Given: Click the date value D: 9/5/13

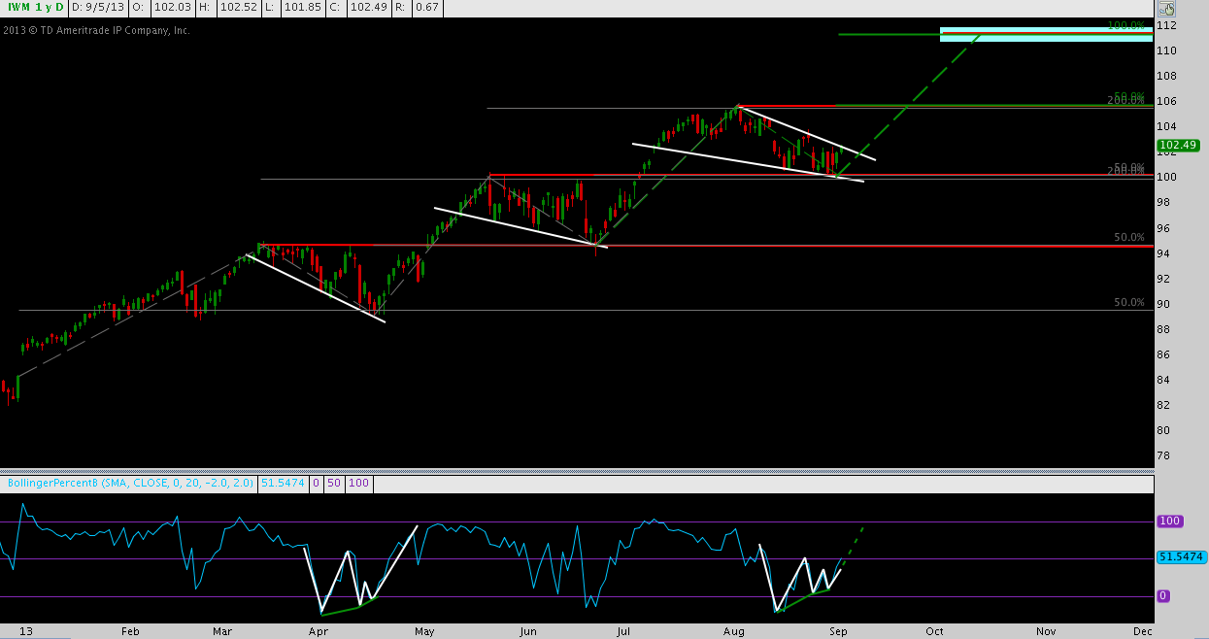Looking at the screenshot, I should 97,8.
